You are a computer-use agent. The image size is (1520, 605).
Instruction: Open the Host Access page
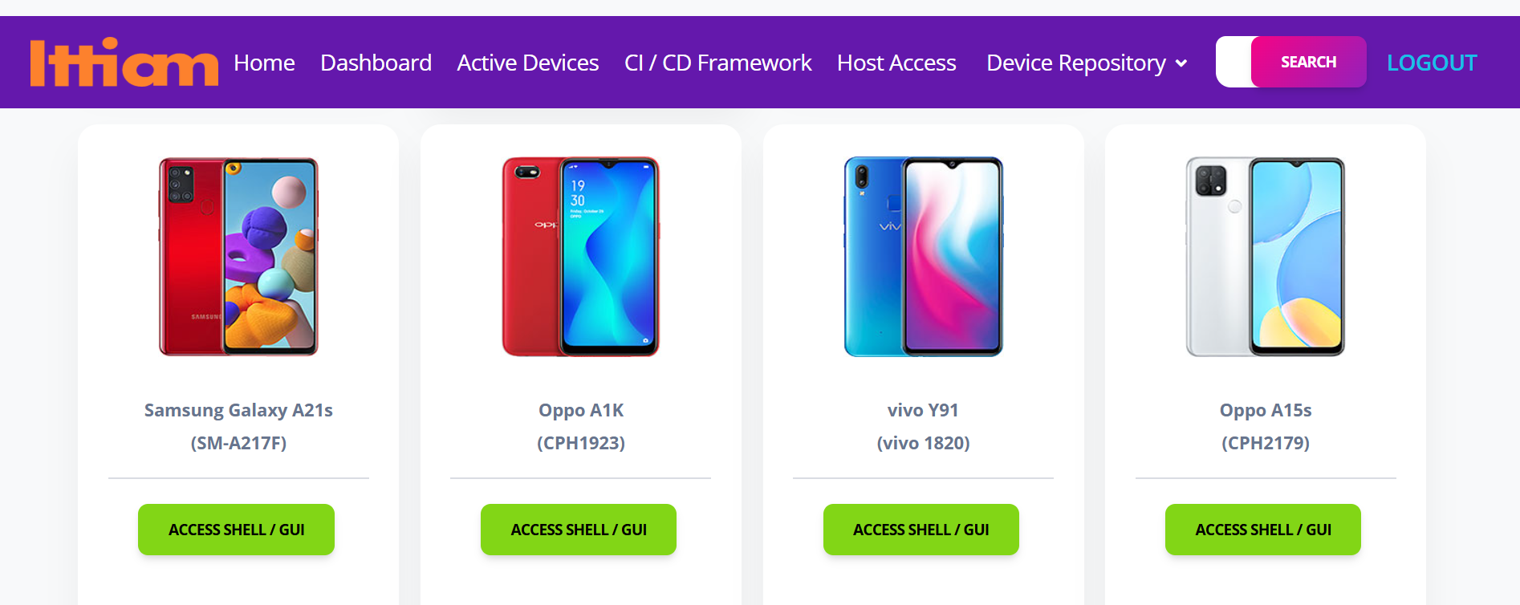pos(896,63)
